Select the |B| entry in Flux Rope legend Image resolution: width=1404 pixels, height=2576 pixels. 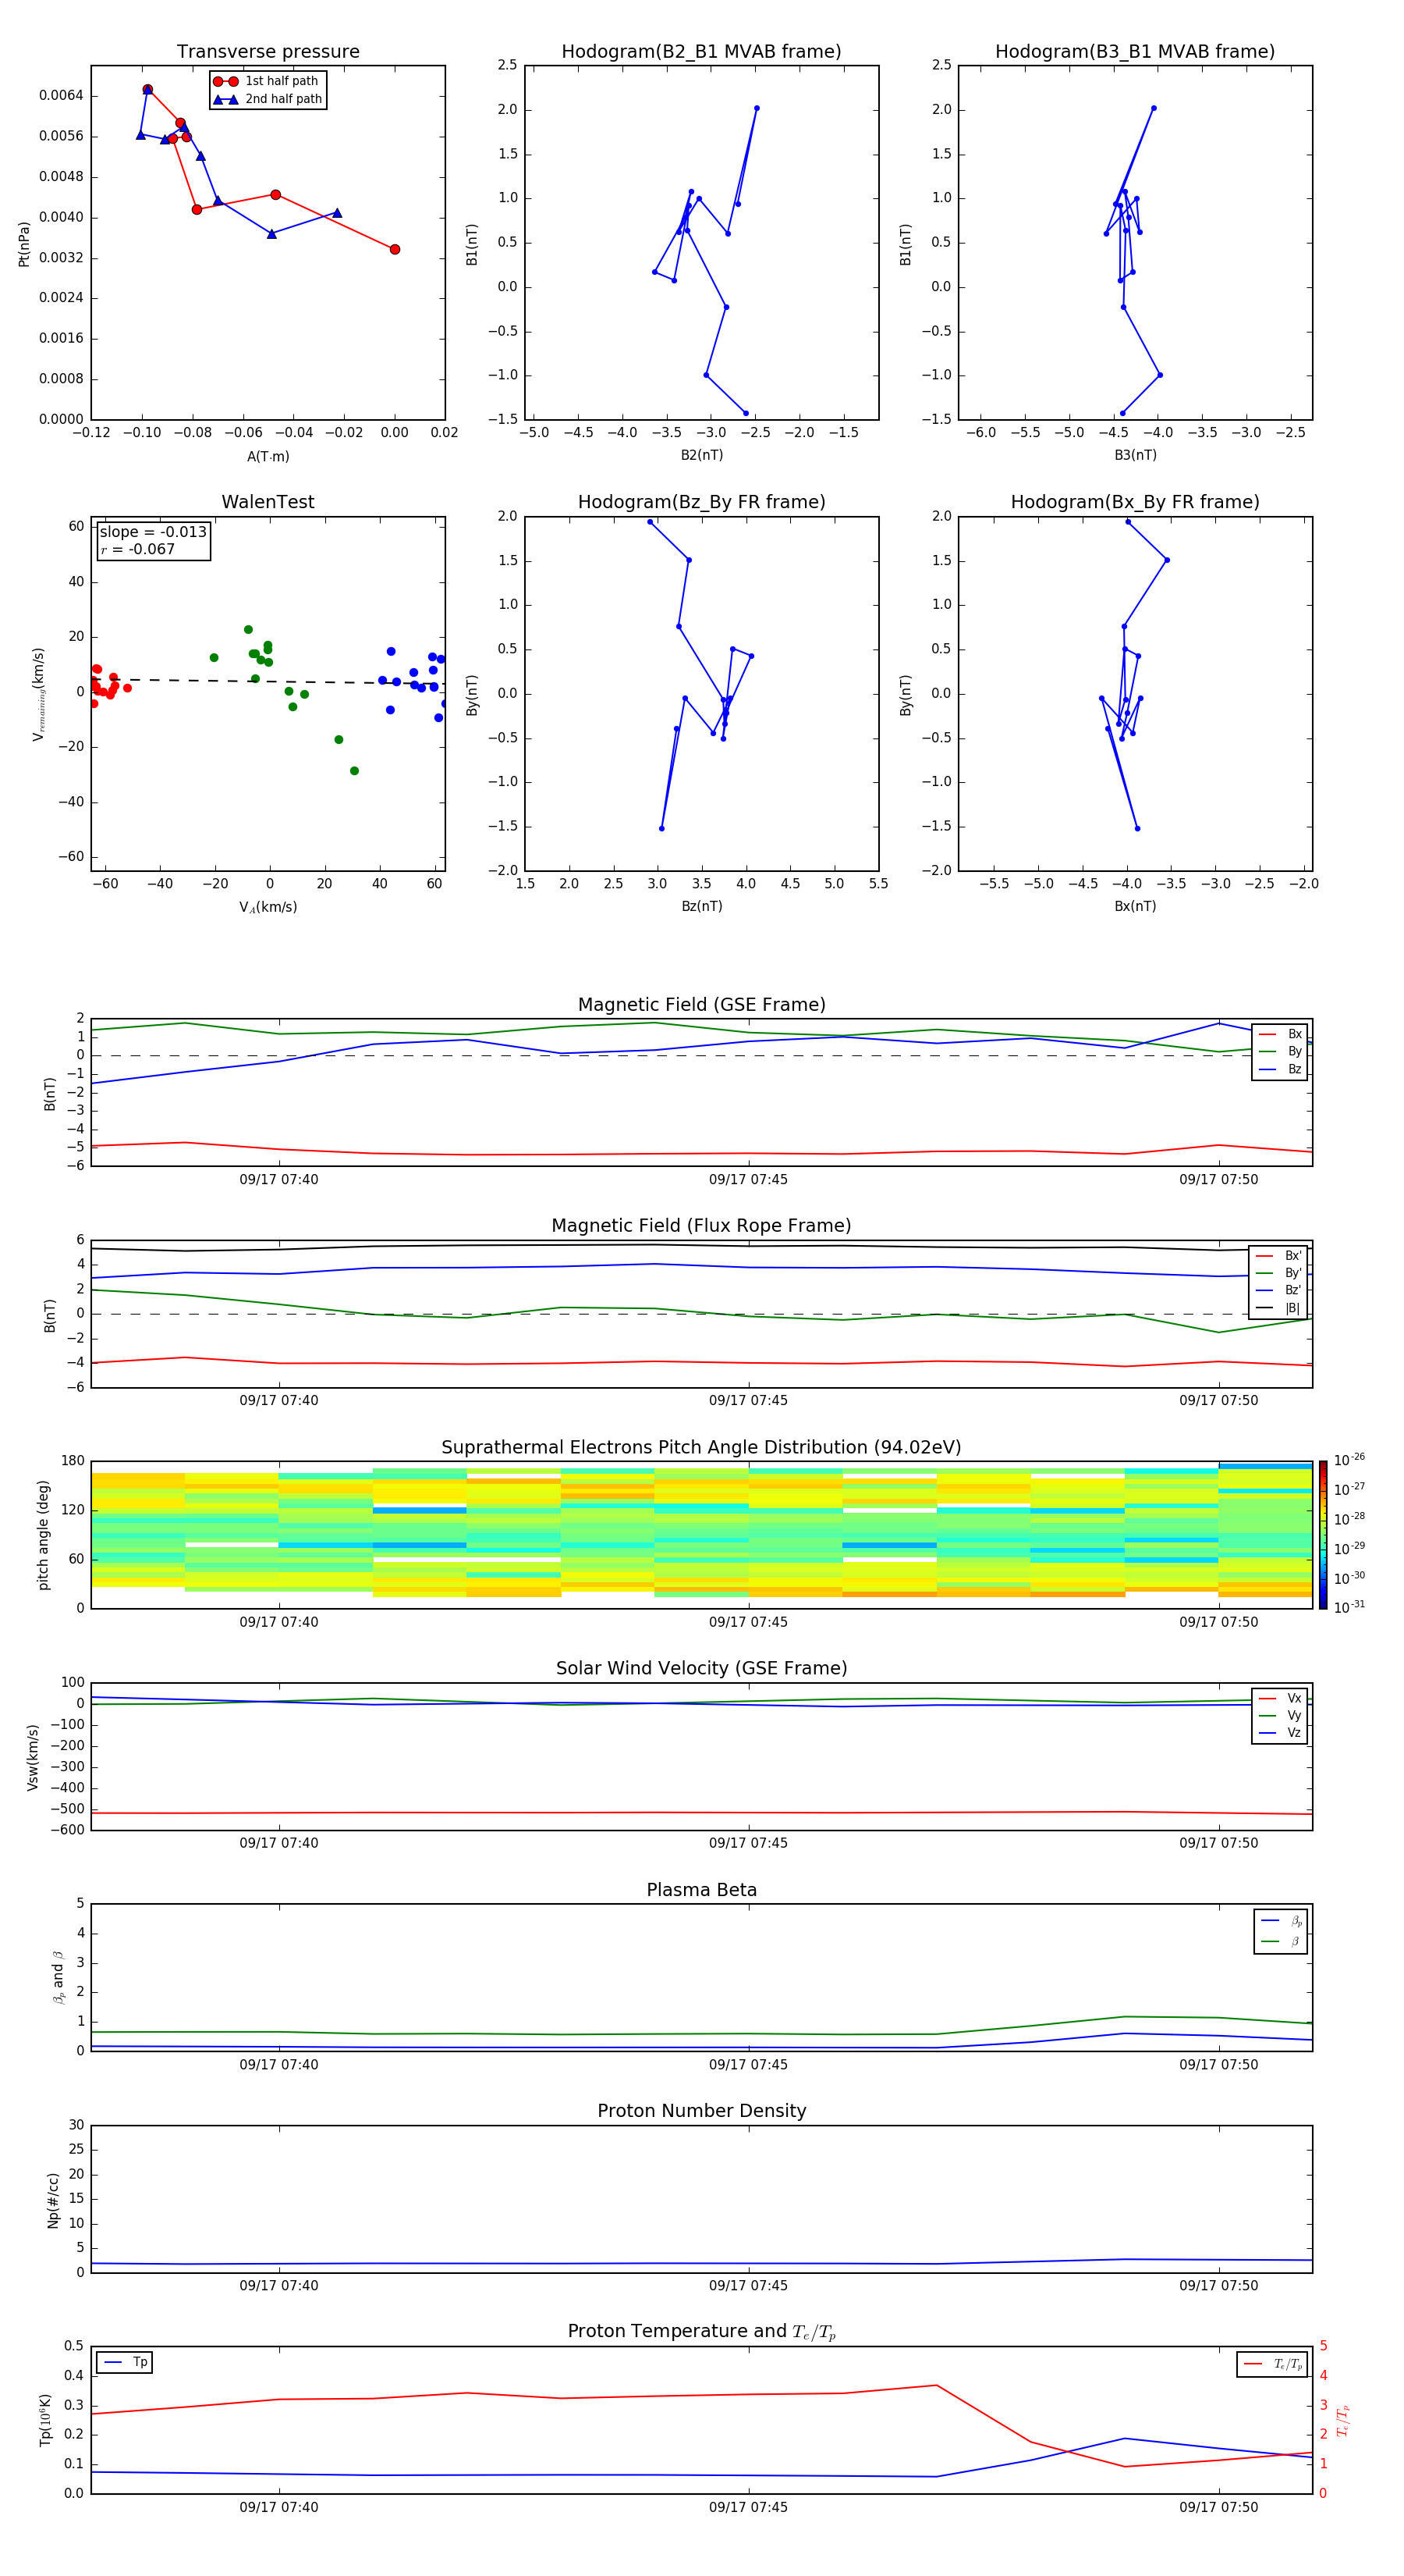(x=1279, y=1308)
